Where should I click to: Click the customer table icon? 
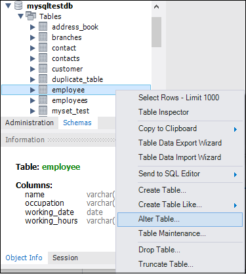tap(43, 69)
